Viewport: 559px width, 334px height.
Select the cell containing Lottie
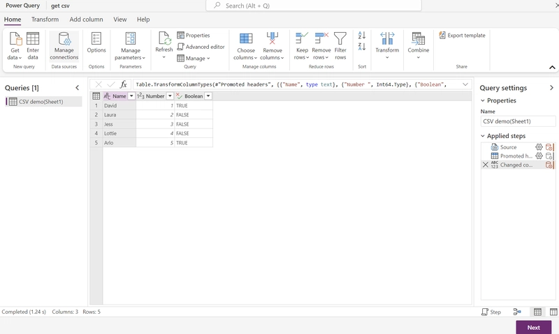(x=119, y=133)
